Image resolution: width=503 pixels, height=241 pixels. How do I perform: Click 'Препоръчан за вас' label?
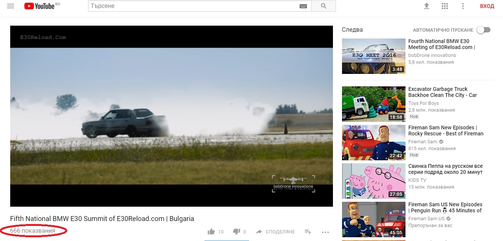tap(430, 226)
